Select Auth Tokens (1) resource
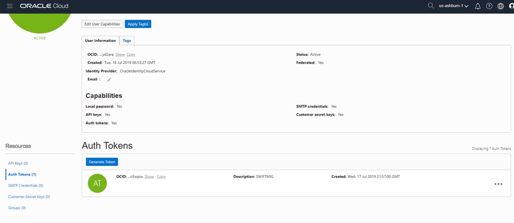Image resolution: width=514 pixels, height=223 pixels. click(22, 174)
